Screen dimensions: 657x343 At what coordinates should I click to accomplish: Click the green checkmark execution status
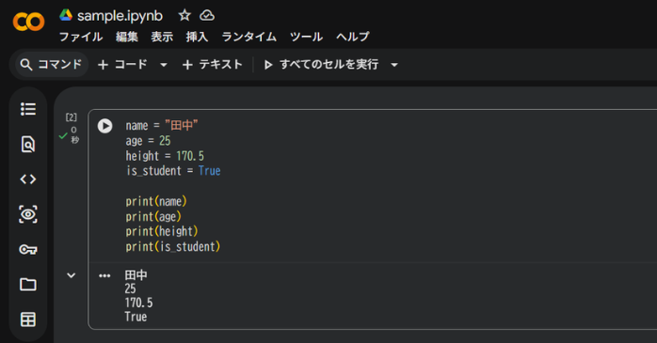pos(63,136)
